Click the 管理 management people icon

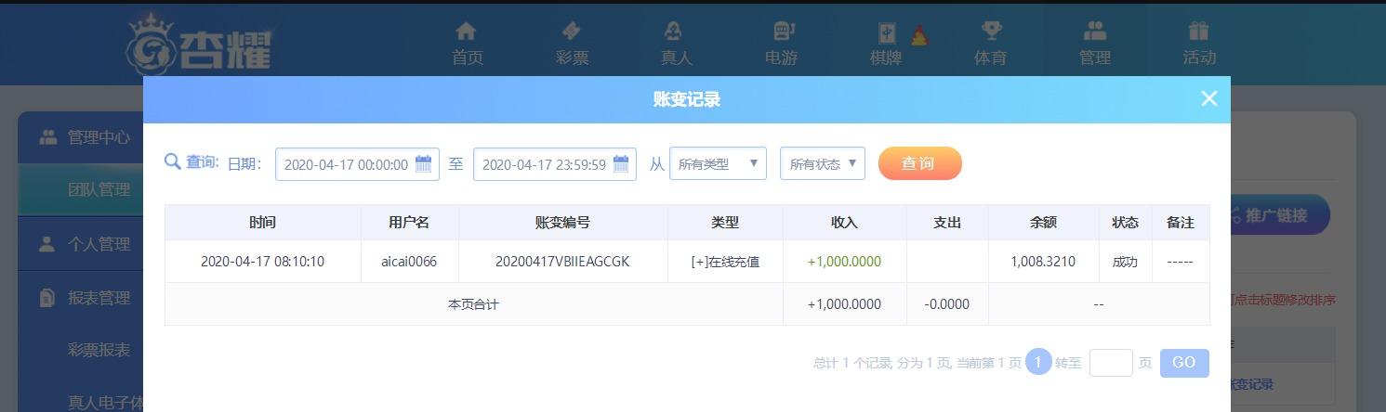pos(1095,32)
